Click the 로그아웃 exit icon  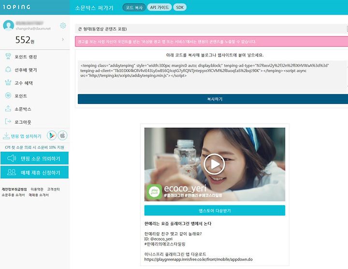point(8,122)
